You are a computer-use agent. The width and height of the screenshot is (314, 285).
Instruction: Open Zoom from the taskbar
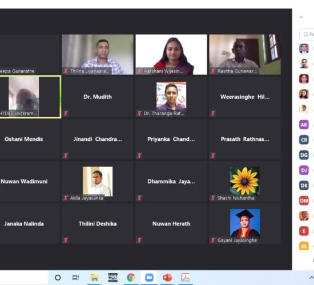149,278
